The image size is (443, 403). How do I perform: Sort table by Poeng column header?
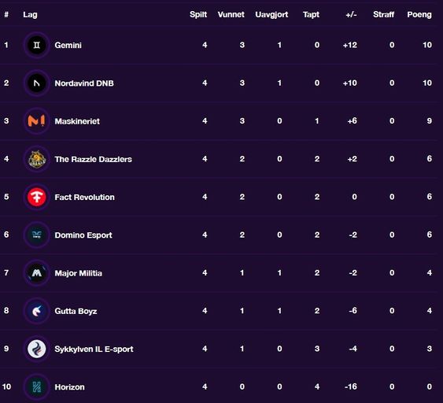pos(419,15)
